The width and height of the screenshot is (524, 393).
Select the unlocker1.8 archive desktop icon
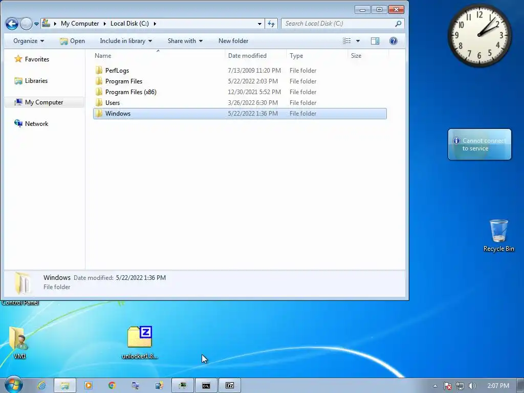tap(140, 342)
